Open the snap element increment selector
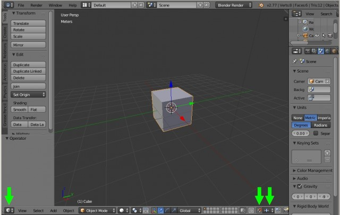The image size is (340, 215). tap(268, 210)
